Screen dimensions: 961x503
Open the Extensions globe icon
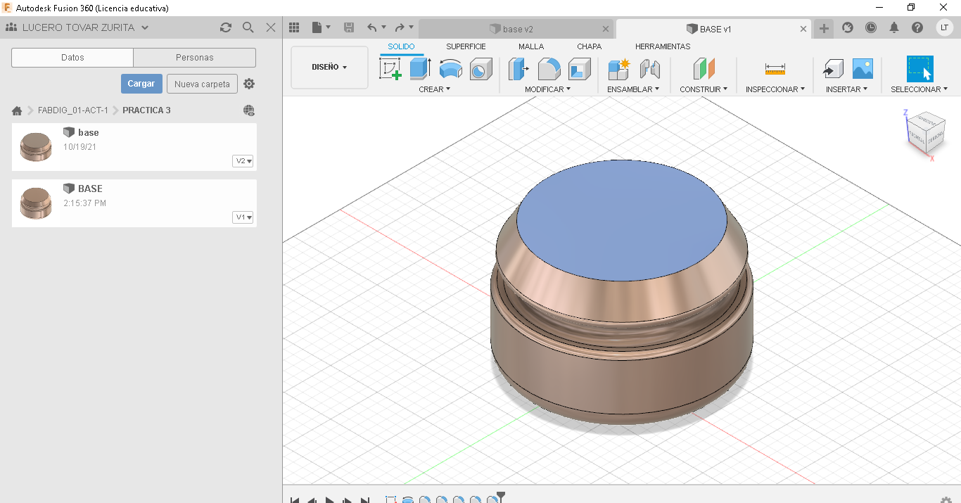(848, 27)
